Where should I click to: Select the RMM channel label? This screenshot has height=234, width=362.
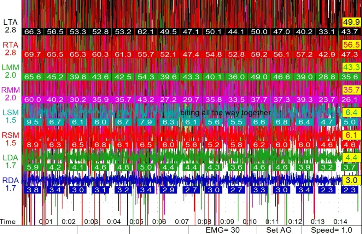pos(10,90)
